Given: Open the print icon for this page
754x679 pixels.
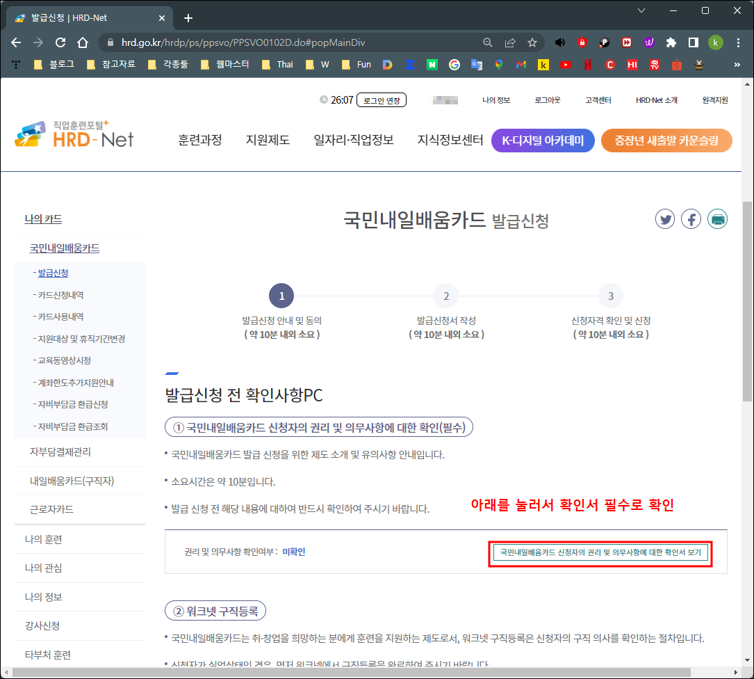Looking at the screenshot, I should click(717, 218).
